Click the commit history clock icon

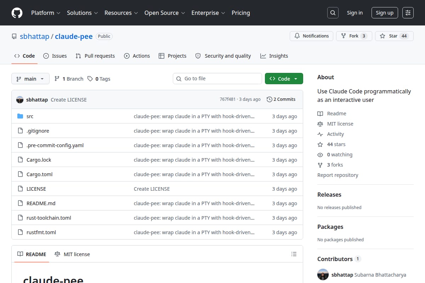270,99
